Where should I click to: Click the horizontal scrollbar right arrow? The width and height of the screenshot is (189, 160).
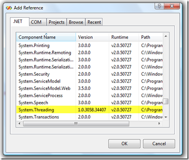point(159,123)
